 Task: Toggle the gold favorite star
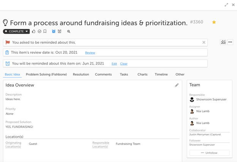pos(214,22)
